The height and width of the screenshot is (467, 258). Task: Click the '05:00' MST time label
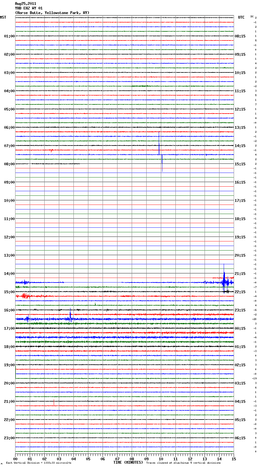pyautogui.click(x=9, y=109)
